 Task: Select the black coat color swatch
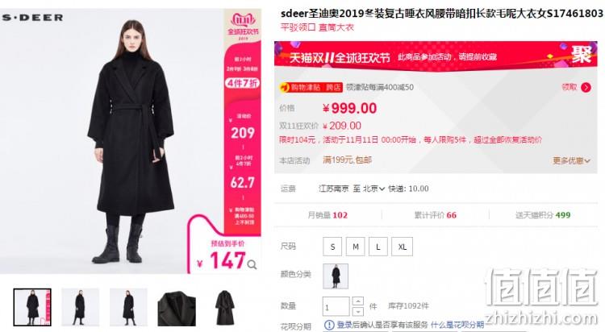pos(336,276)
